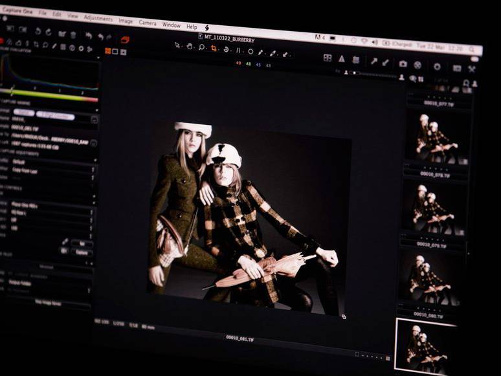Click the reset adjustments arrow icon
Viewport: 501px width, 376px height.
[89, 36]
